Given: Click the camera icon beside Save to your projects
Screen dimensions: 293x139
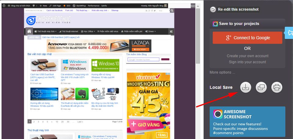Looking at the screenshot, I should 215,24.
